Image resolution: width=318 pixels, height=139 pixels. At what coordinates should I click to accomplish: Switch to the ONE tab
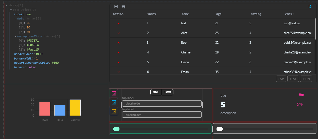point(156,92)
